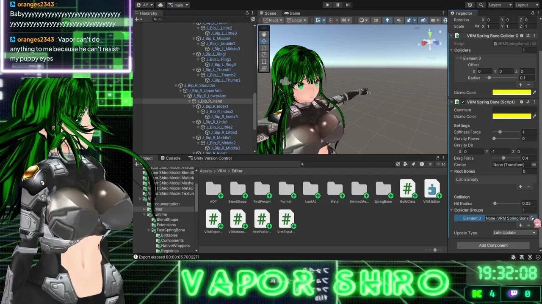Open the Scene draw mode sphere dropdown

pyautogui.click(x=363, y=20)
